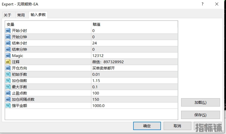Switch to the 关于 tab
The width and height of the screenshot is (226, 134).
click(9, 15)
